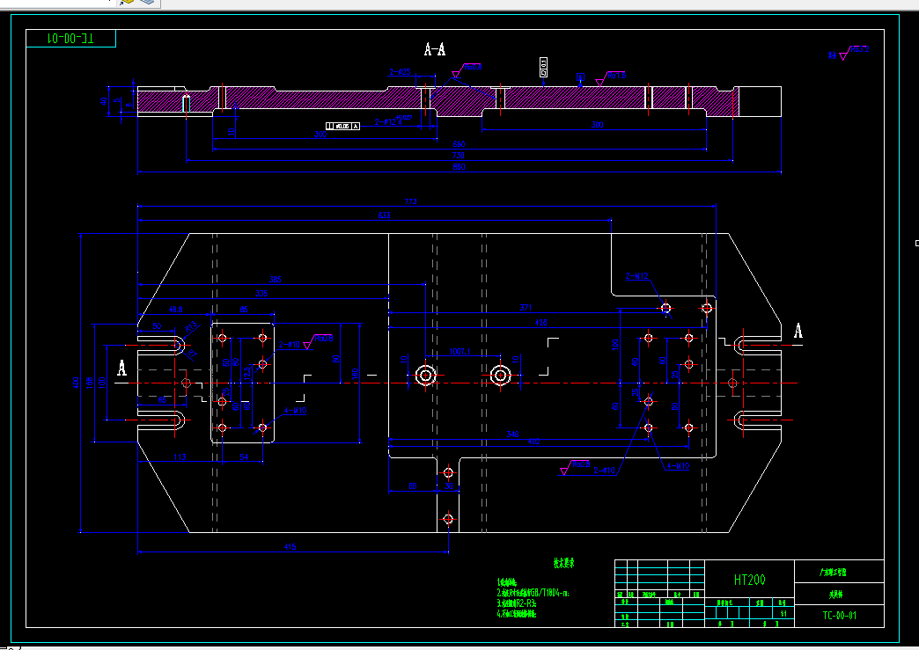Select the TC-00-01 drawing number in title block
The height and width of the screenshot is (650, 919).
point(839,616)
